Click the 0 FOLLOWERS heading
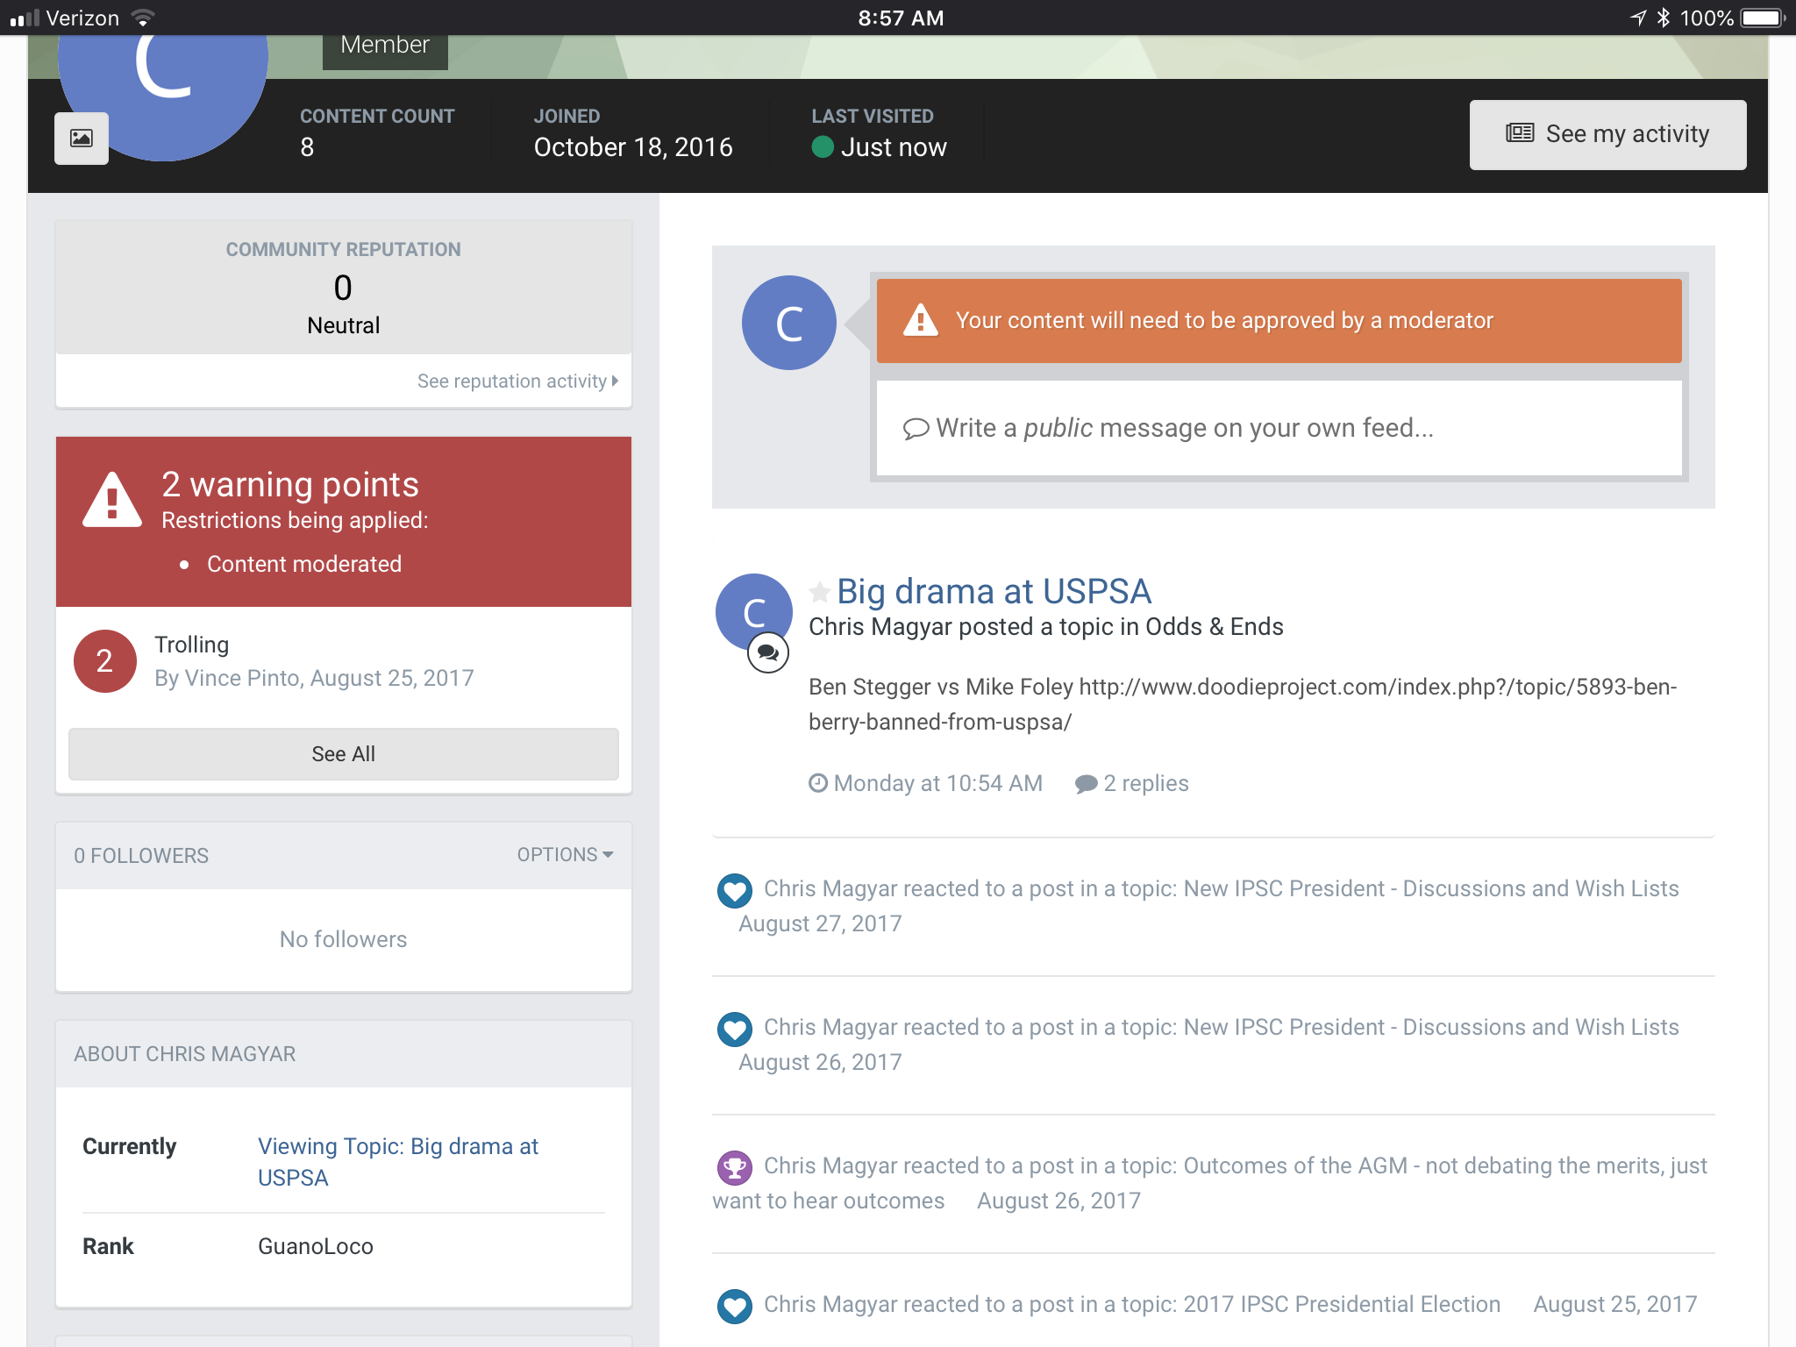 pyautogui.click(x=141, y=856)
